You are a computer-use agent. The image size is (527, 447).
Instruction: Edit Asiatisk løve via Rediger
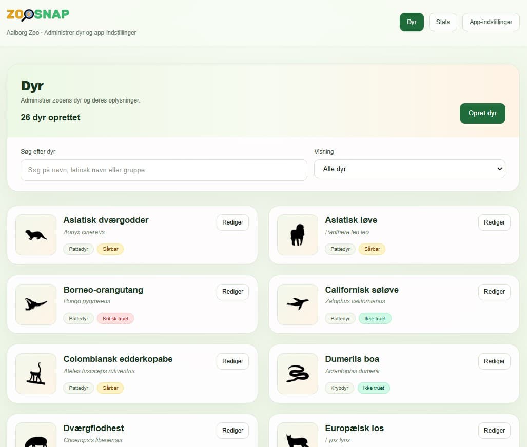pyautogui.click(x=494, y=222)
